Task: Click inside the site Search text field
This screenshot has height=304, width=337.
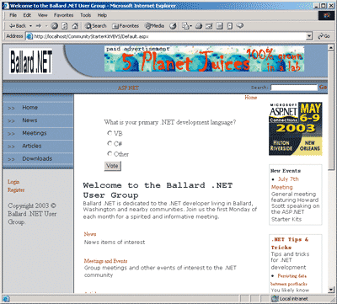Action: (x=294, y=88)
